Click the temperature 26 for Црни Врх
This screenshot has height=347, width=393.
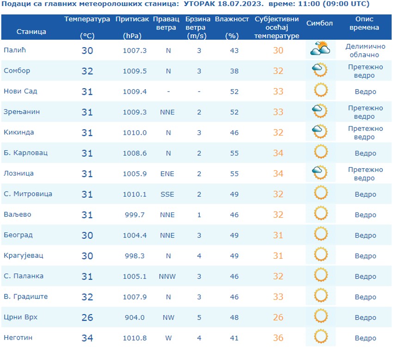pyautogui.click(x=87, y=317)
